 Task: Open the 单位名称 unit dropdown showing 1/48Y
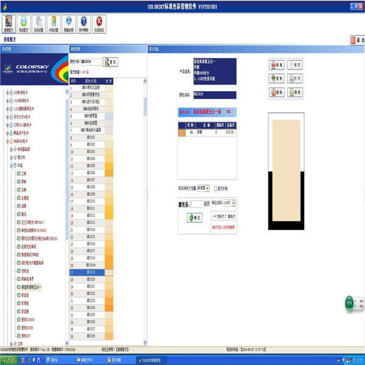tap(234, 203)
